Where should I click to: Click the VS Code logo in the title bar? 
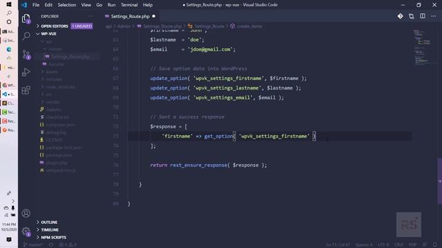pyautogui.click(x=24, y=5)
